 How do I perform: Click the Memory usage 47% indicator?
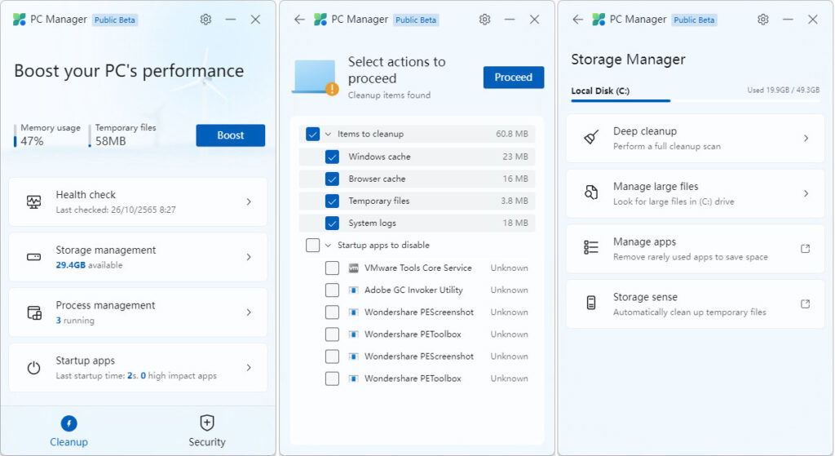(47, 135)
